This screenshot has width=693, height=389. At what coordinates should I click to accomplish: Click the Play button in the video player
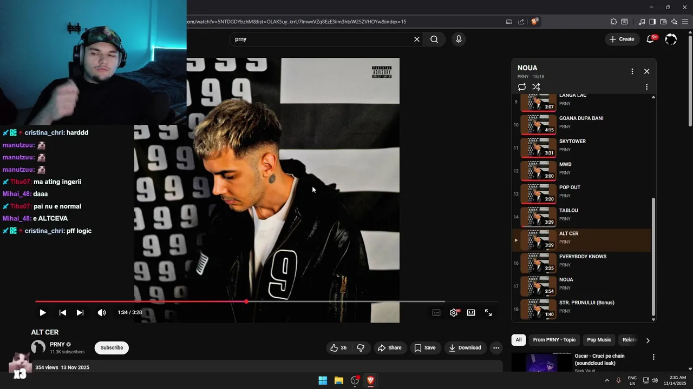[43, 313]
